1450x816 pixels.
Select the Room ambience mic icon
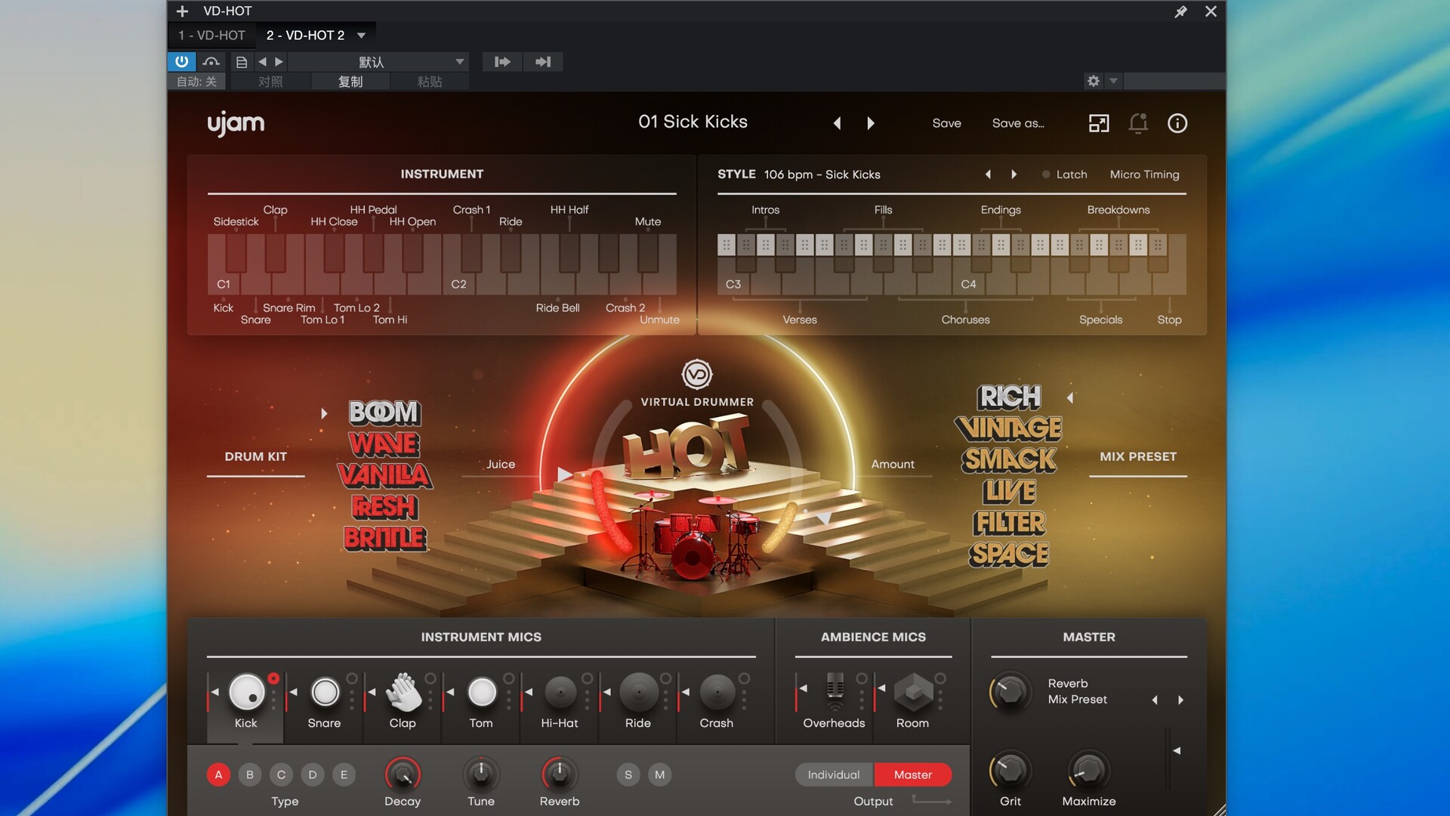click(x=914, y=691)
